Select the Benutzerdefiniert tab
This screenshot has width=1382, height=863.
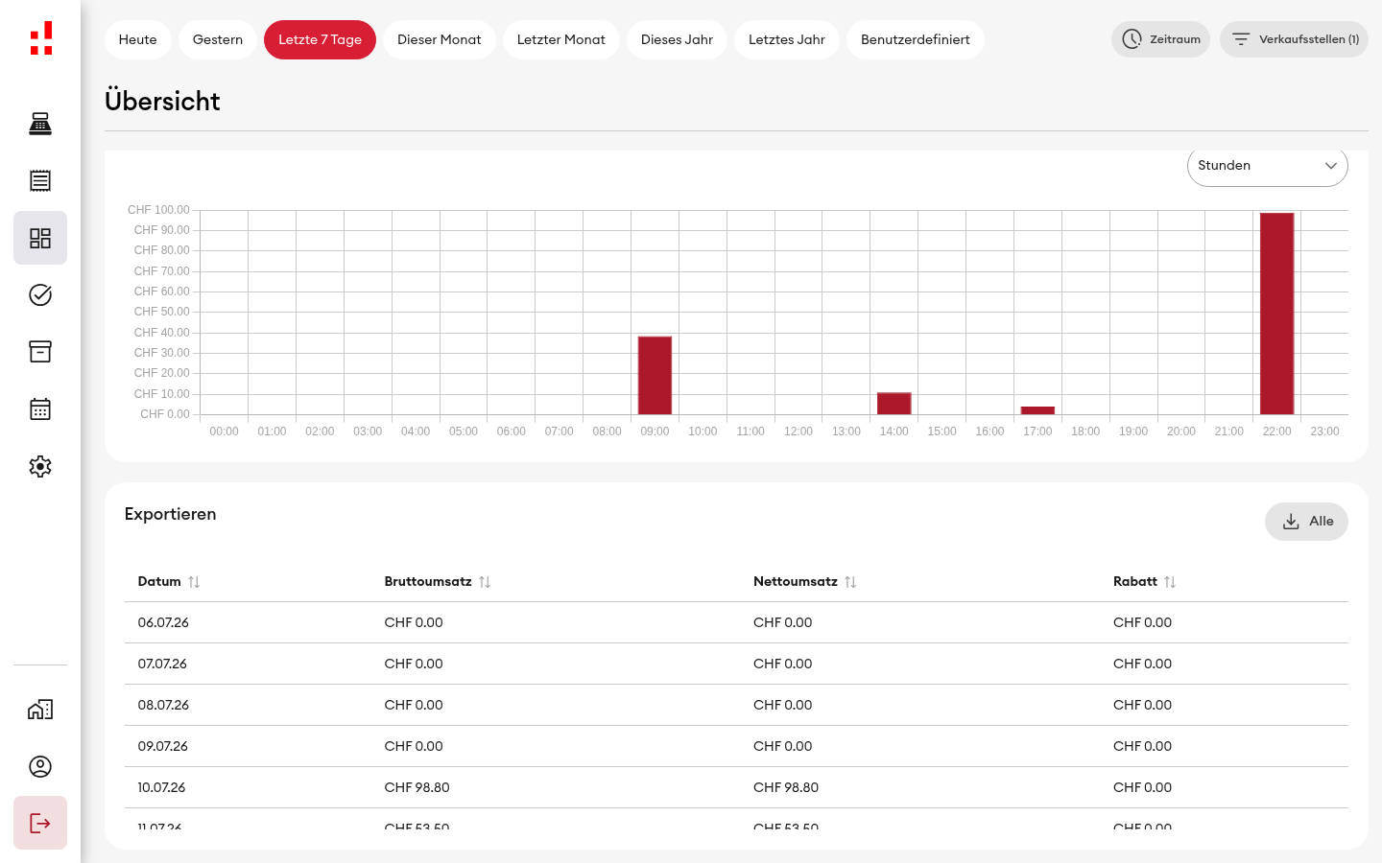tap(916, 40)
